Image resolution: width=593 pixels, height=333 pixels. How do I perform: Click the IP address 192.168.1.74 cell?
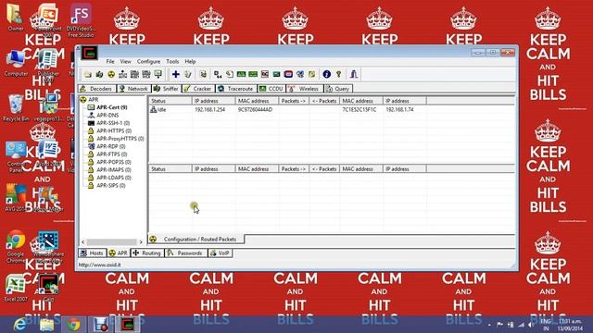(399, 109)
